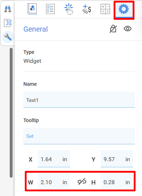Click the X position field 1.64
Screen dimensions: 142x196
point(54,159)
